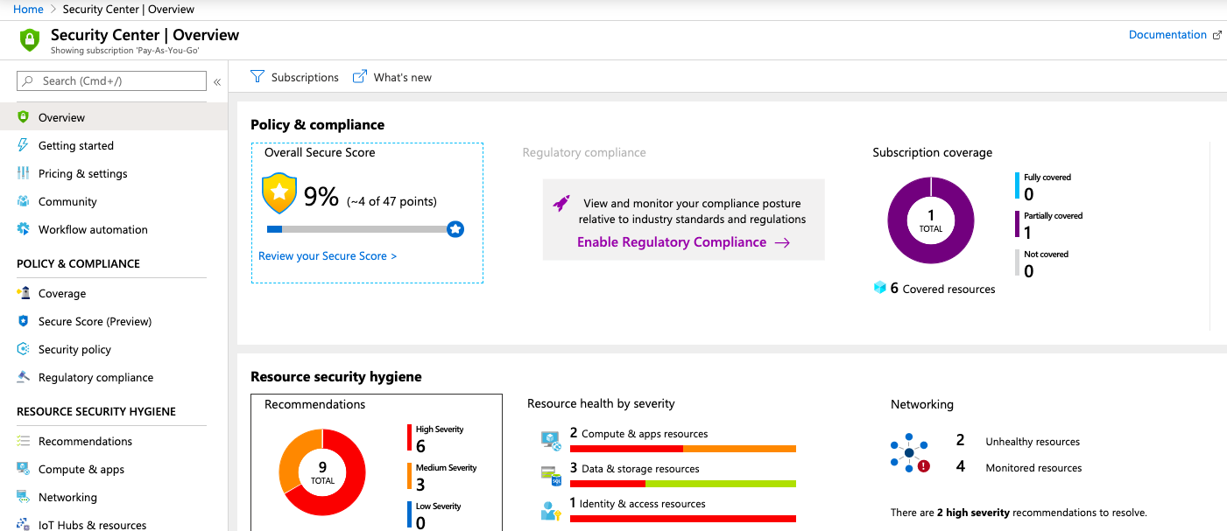The width and height of the screenshot is (1227, 531).
Task: Click the Home breadcrumb link
Action: point(28,9)
